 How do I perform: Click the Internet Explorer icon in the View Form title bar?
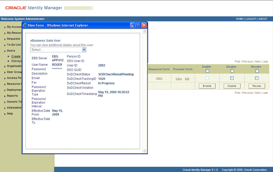[25, 25]
